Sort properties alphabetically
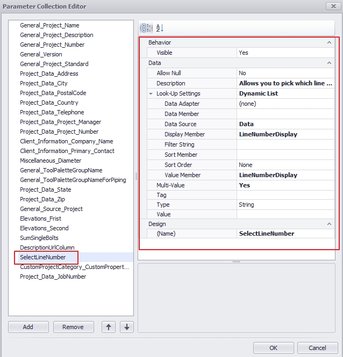This screenshot has width=343, height=357. point(160,28)
